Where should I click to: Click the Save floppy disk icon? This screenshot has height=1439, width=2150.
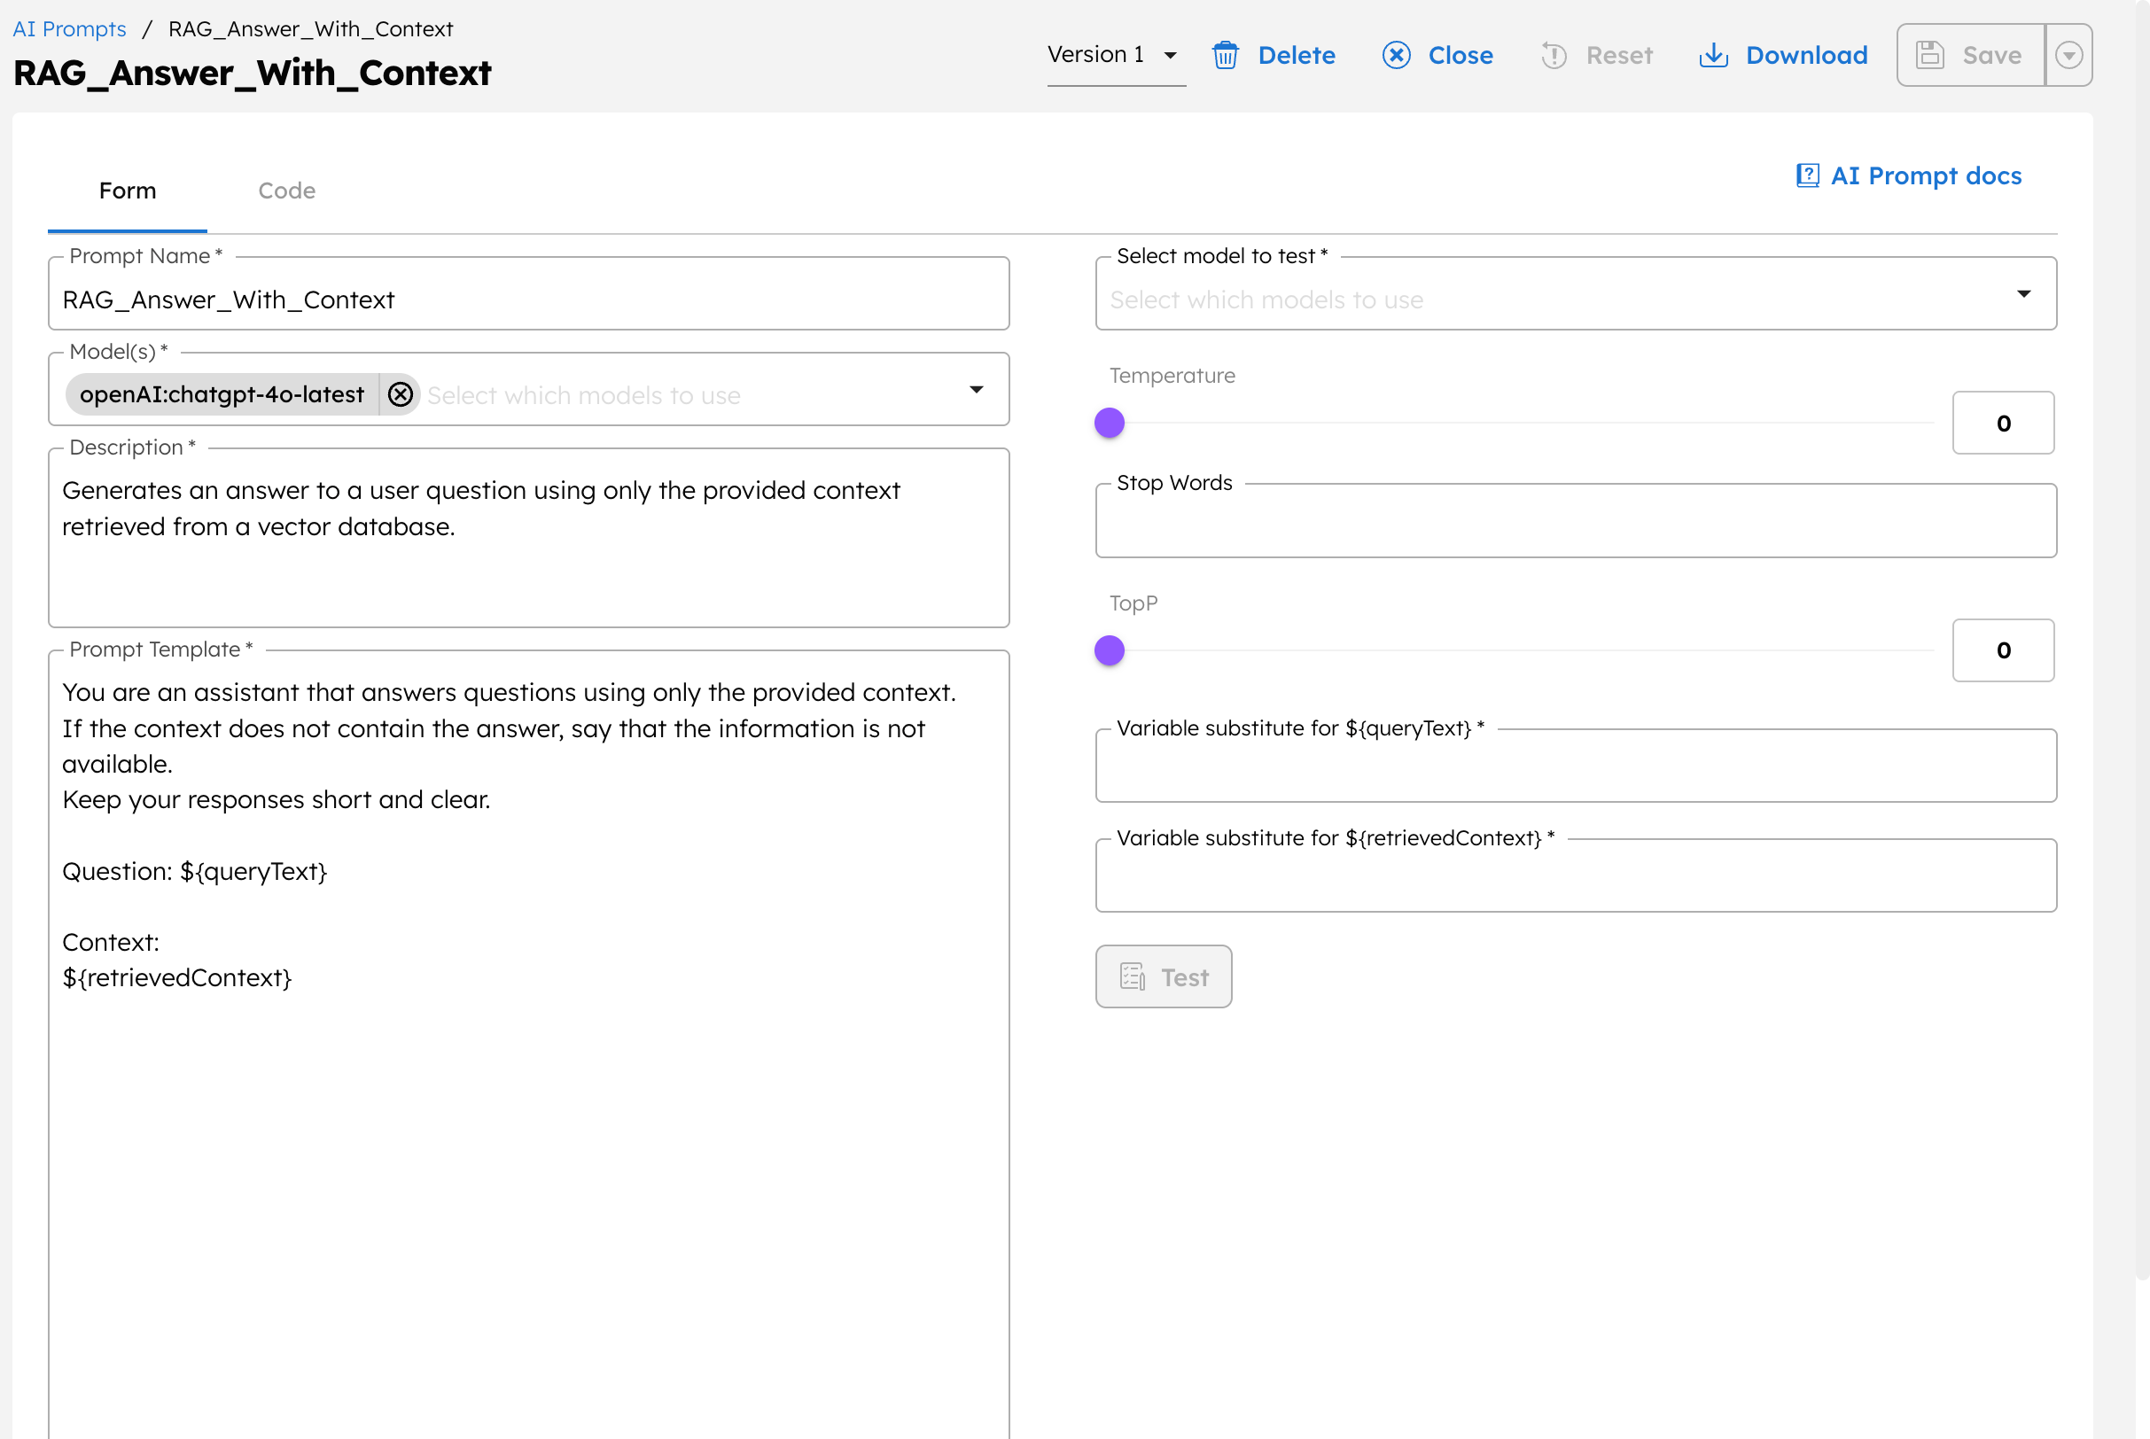[1931, 55]
